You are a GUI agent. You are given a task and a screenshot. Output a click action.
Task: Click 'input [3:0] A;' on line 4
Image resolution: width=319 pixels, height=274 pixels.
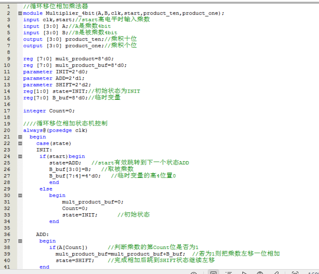(46, 26)
